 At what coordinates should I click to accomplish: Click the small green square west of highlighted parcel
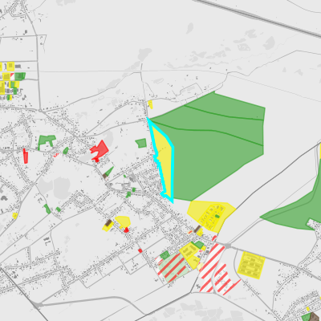(141, 143)
